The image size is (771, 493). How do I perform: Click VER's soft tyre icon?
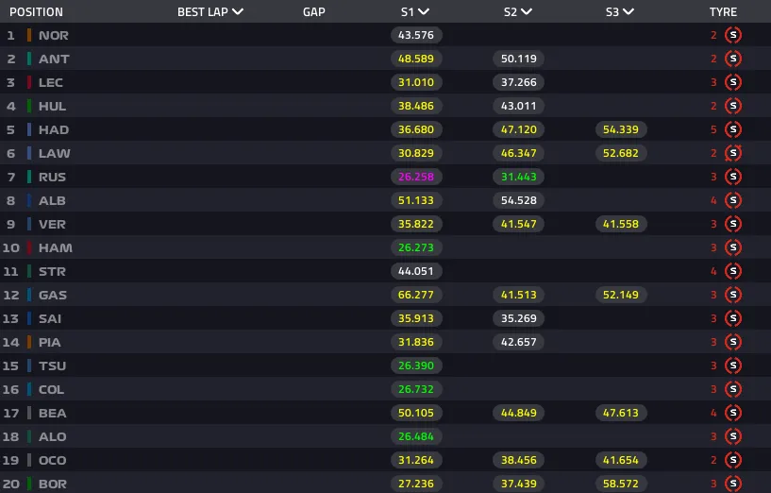click(x=733, y=224)
